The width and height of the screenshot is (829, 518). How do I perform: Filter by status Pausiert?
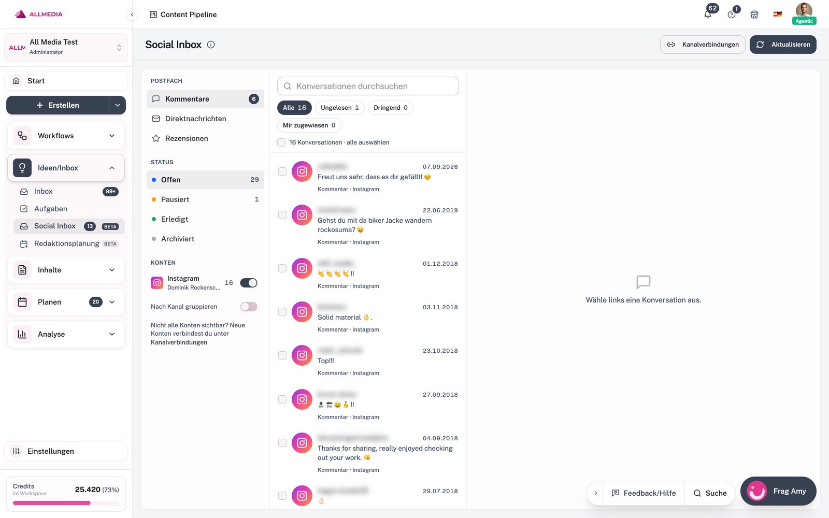[205, 199]
